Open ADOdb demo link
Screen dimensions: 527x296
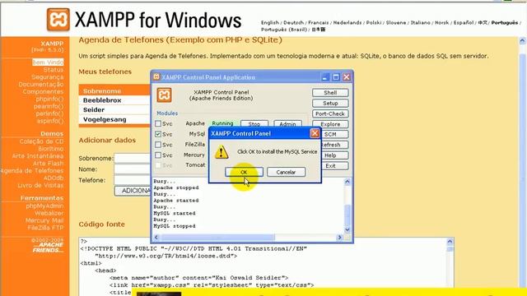tap(54, 178)
